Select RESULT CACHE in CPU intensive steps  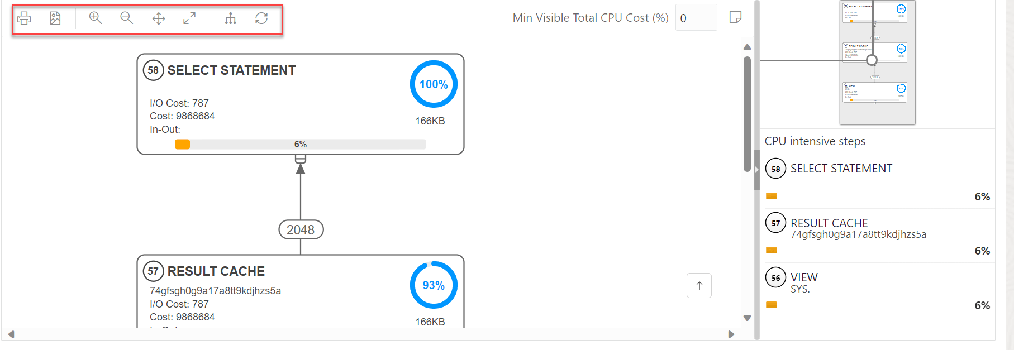point(829,223)
